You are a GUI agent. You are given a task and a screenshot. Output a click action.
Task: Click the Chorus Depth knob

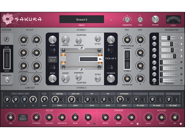coord(105,117)
